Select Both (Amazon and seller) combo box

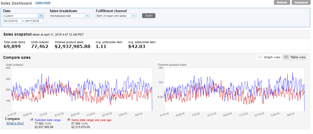pos(116,16)
